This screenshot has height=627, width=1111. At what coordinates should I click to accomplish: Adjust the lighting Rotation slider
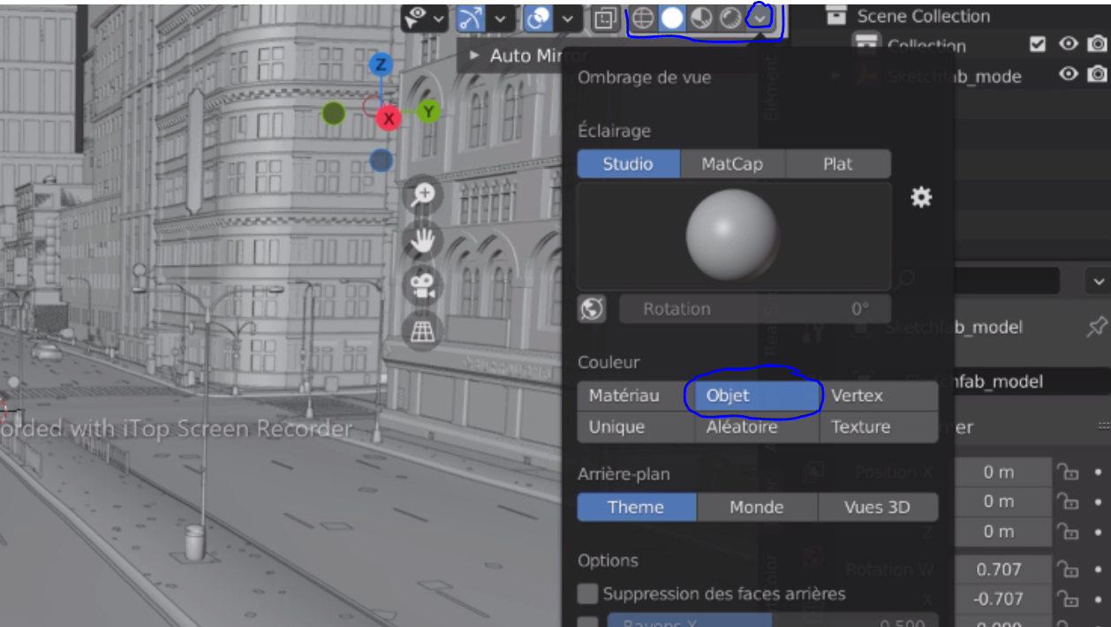(x=754, y=309)
